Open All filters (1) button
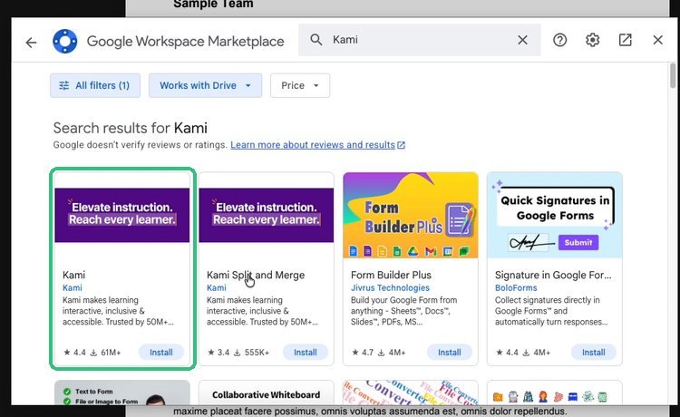Viewport: 680px width, 417px height. (x=95, y=85)
